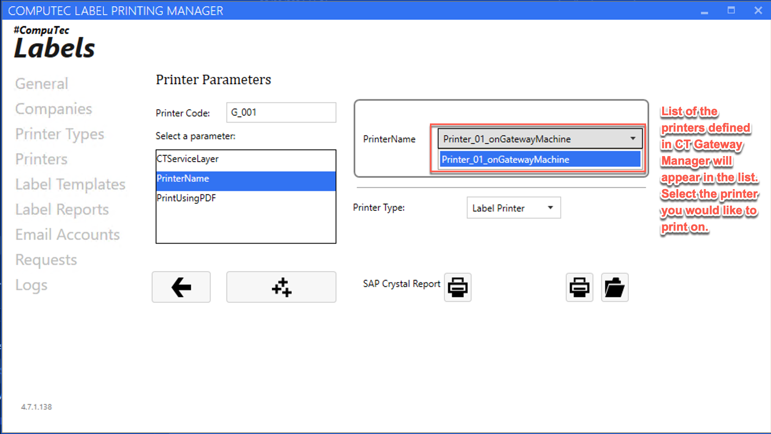Click the back arrow button
This screenshot has height=434, width=771.
(181, 287)
